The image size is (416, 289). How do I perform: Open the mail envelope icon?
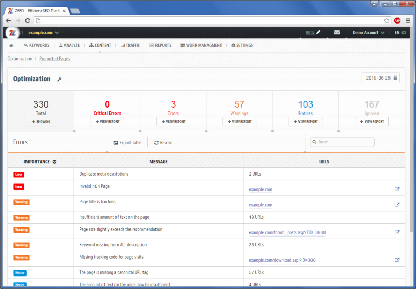(x=337, y=32)
